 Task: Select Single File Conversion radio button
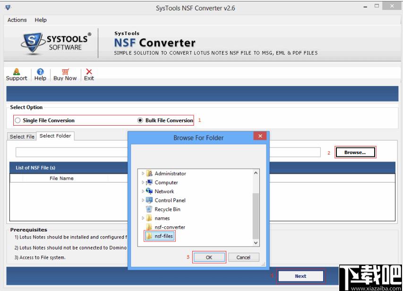tap(17, 120)
